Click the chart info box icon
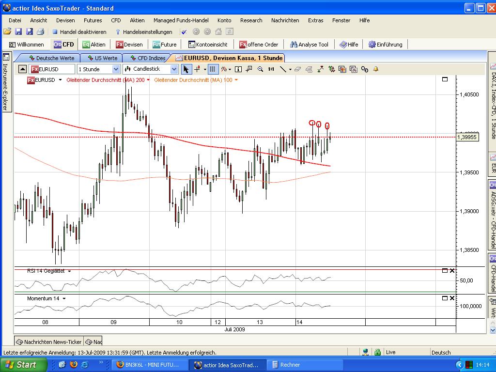The image size is (496, 372). 237,69
